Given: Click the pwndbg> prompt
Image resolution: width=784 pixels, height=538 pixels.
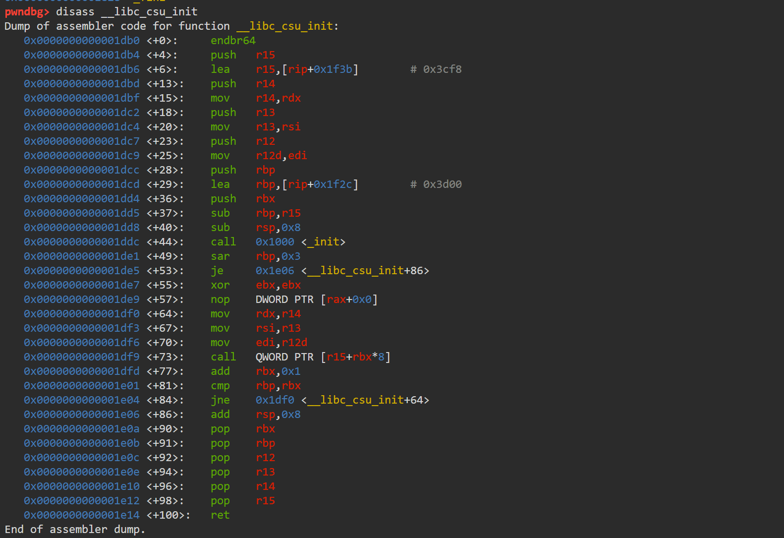Looking at the screenshot, I should (x=27, y=11).
